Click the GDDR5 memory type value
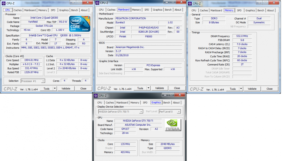The width and height of the screenshot is (282, 161). 168,148
